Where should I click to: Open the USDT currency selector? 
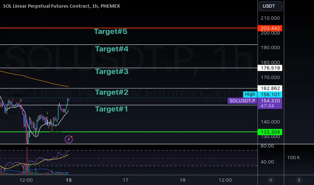pyautogui.click(x=271, y=6)
